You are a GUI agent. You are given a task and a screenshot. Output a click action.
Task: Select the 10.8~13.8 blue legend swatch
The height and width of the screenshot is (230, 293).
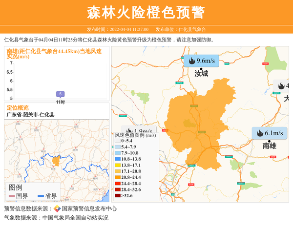coord(118,159)
